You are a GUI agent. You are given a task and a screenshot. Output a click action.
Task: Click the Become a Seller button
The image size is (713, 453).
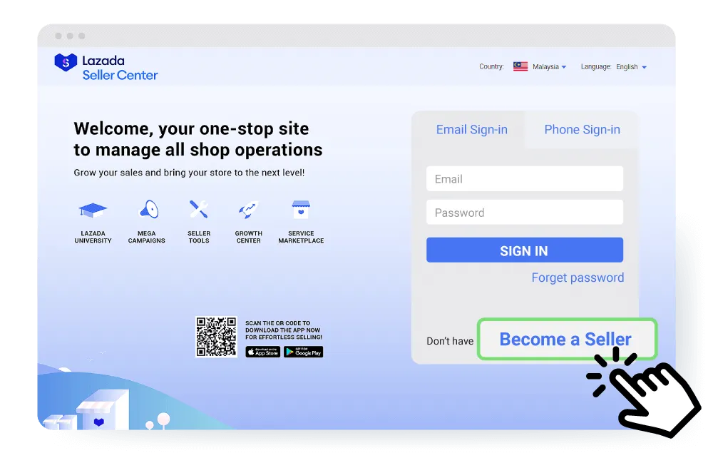click(565, 339)
